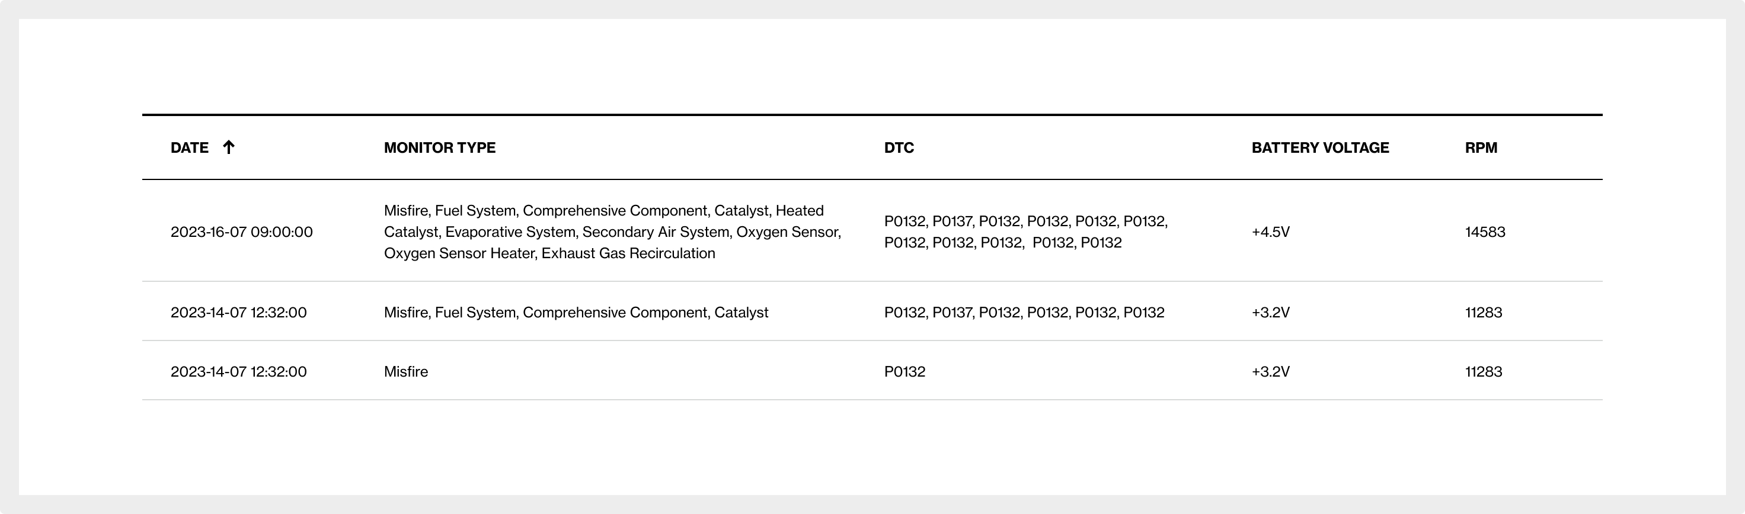This screenshot has height=514, width=1745.
Task: Select the date in the bottom row
Action: click(238, 372)
